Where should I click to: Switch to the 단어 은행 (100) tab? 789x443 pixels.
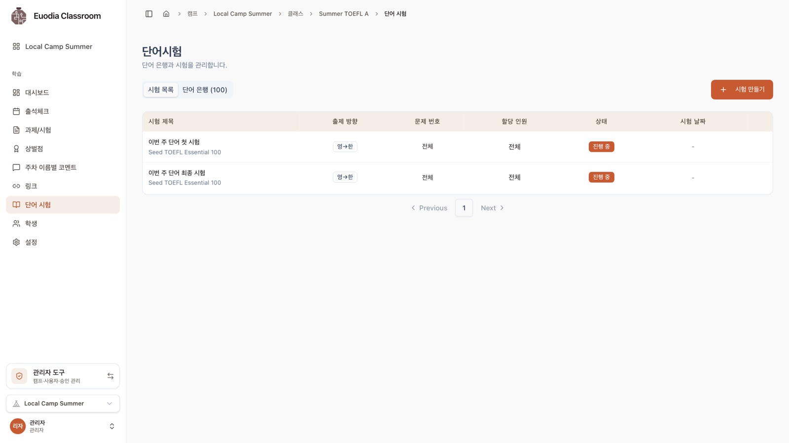(205, 90)
